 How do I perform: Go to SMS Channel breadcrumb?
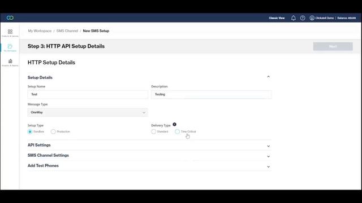point(67,31)
